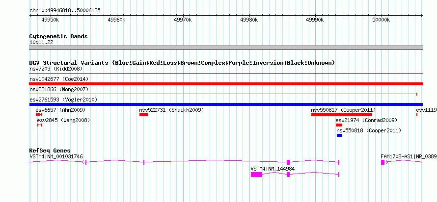Click the esv2845 (Wang2008) variant label
Screen dimensions: 437x202
coord(63,121)
